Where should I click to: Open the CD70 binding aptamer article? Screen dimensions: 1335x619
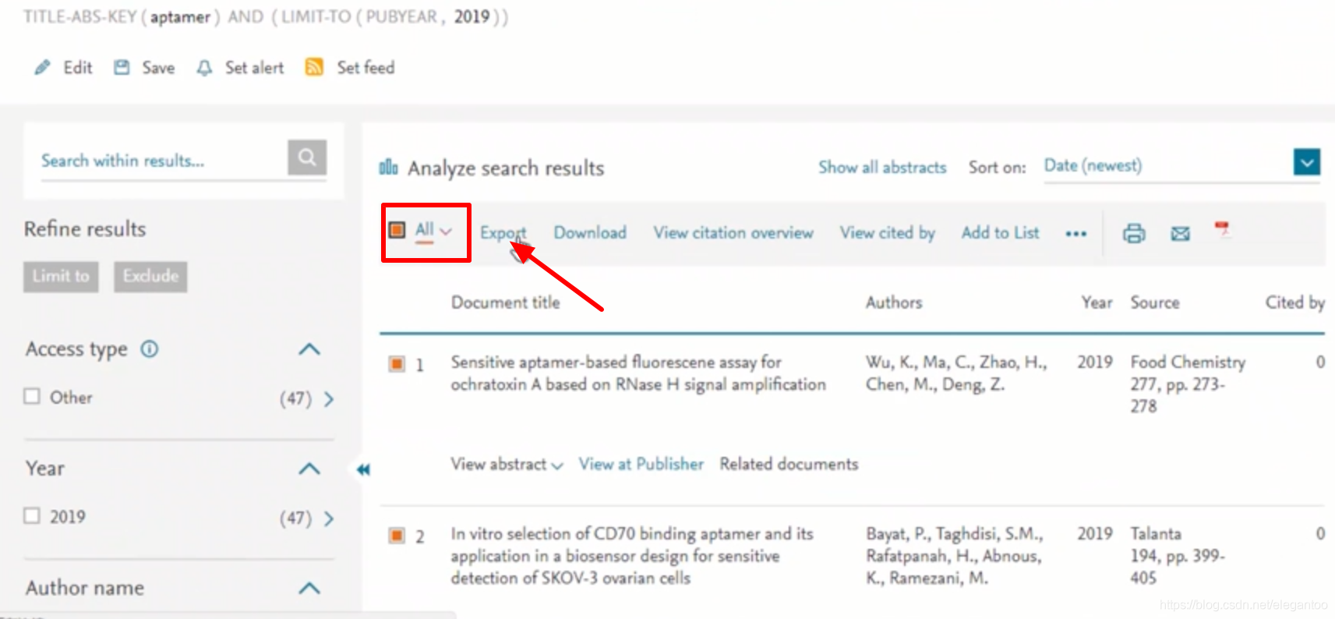pyautogui.click(x=632, y=556)
